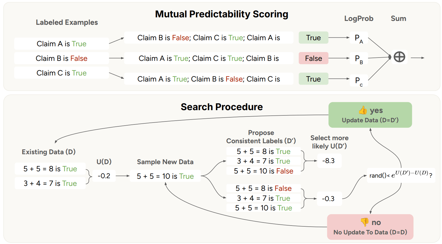Screen dimensions: 442x244
Task: Click the P_B log probability box
Action: point(359,59)
